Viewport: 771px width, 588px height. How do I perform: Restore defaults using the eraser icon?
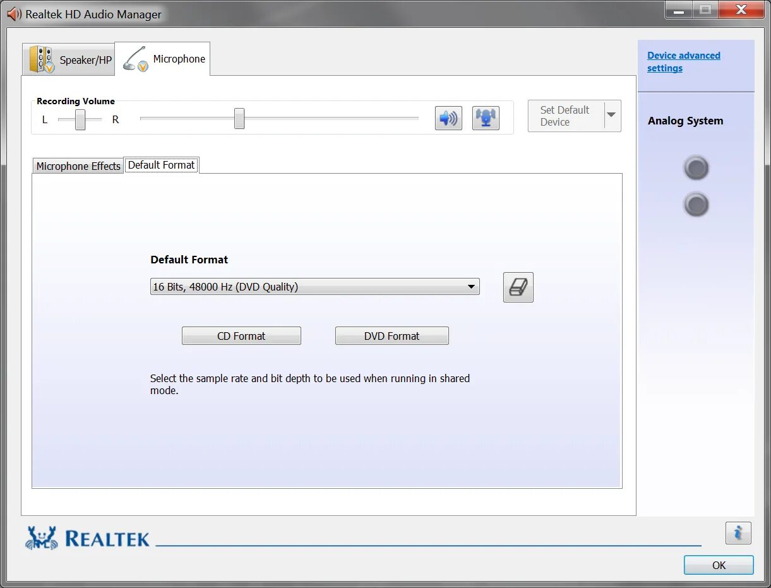pyautogui.click(x=518, y=287)
